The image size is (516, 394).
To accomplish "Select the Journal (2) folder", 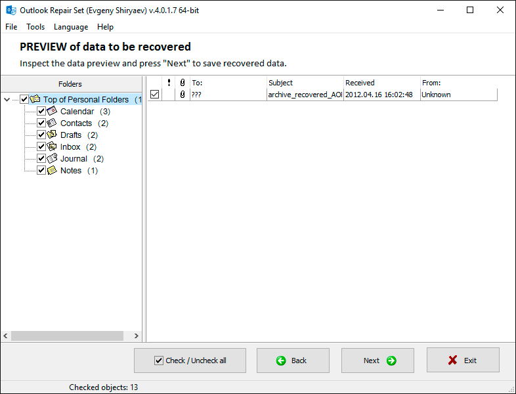I will pos(82,159).
